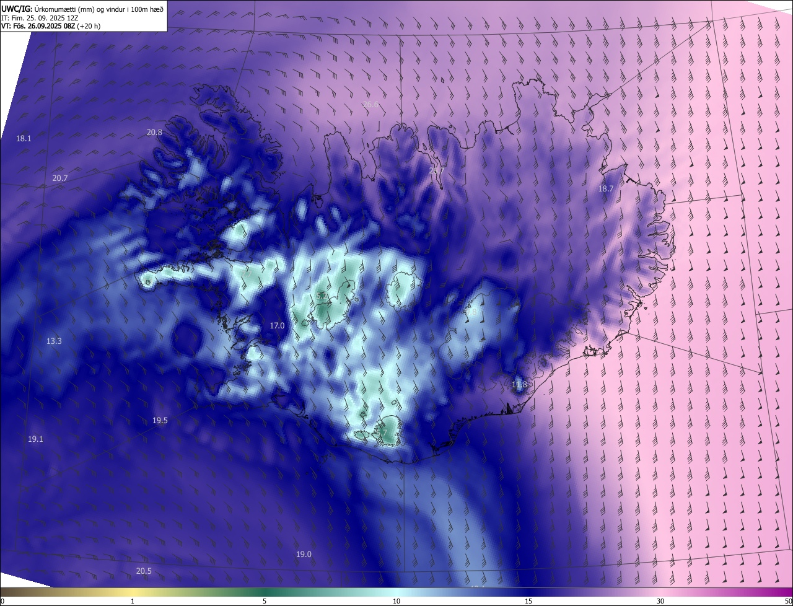The image size is (793, 606).
Task: Select the 'IT: Fim. 25. 09. 2025 12Z' line
Action: (x=41, y=18)
